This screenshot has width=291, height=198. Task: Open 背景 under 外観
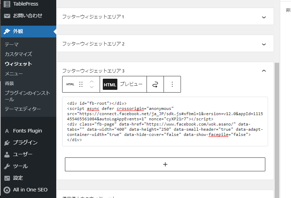[x=9, y=84]
